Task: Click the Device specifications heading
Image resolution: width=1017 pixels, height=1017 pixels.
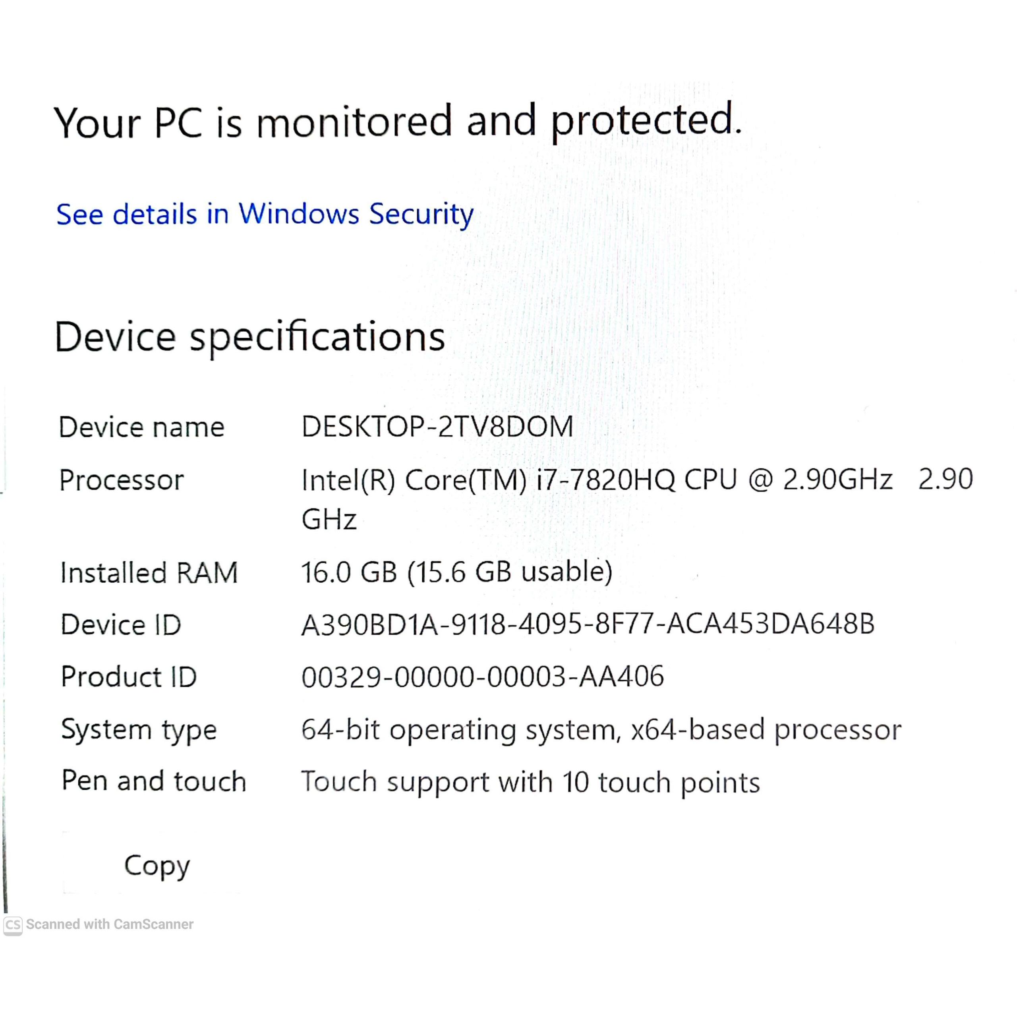Action: [x=249, y=337]
